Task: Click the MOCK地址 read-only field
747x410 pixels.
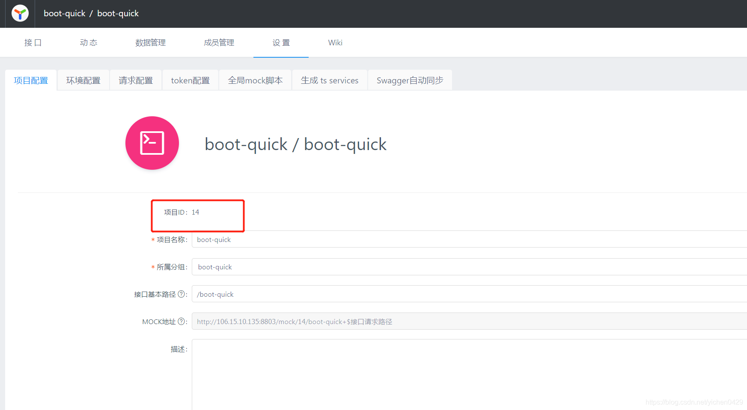Action: coord(469,322)
